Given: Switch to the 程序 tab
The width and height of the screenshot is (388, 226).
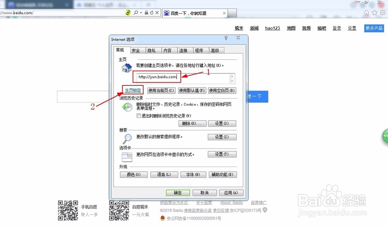Looking at the screenshot, I should (x=201, y=50).
